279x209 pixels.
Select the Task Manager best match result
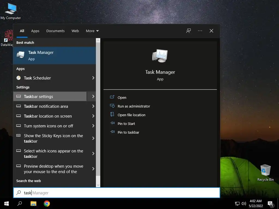(x=54, y=56)
